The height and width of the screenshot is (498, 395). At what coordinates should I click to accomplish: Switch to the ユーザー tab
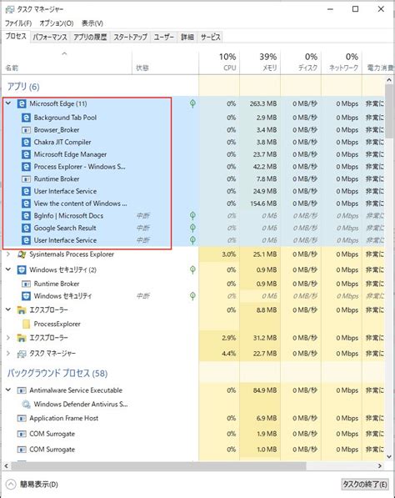pos(163,38)
